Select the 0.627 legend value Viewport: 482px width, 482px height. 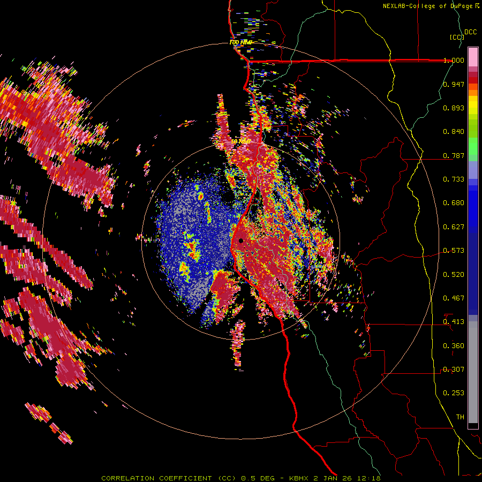454,227
